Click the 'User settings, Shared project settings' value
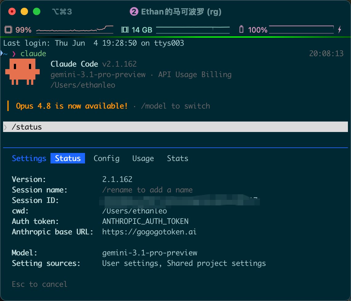Screen dimensions: 351x301 click(184, 263)
